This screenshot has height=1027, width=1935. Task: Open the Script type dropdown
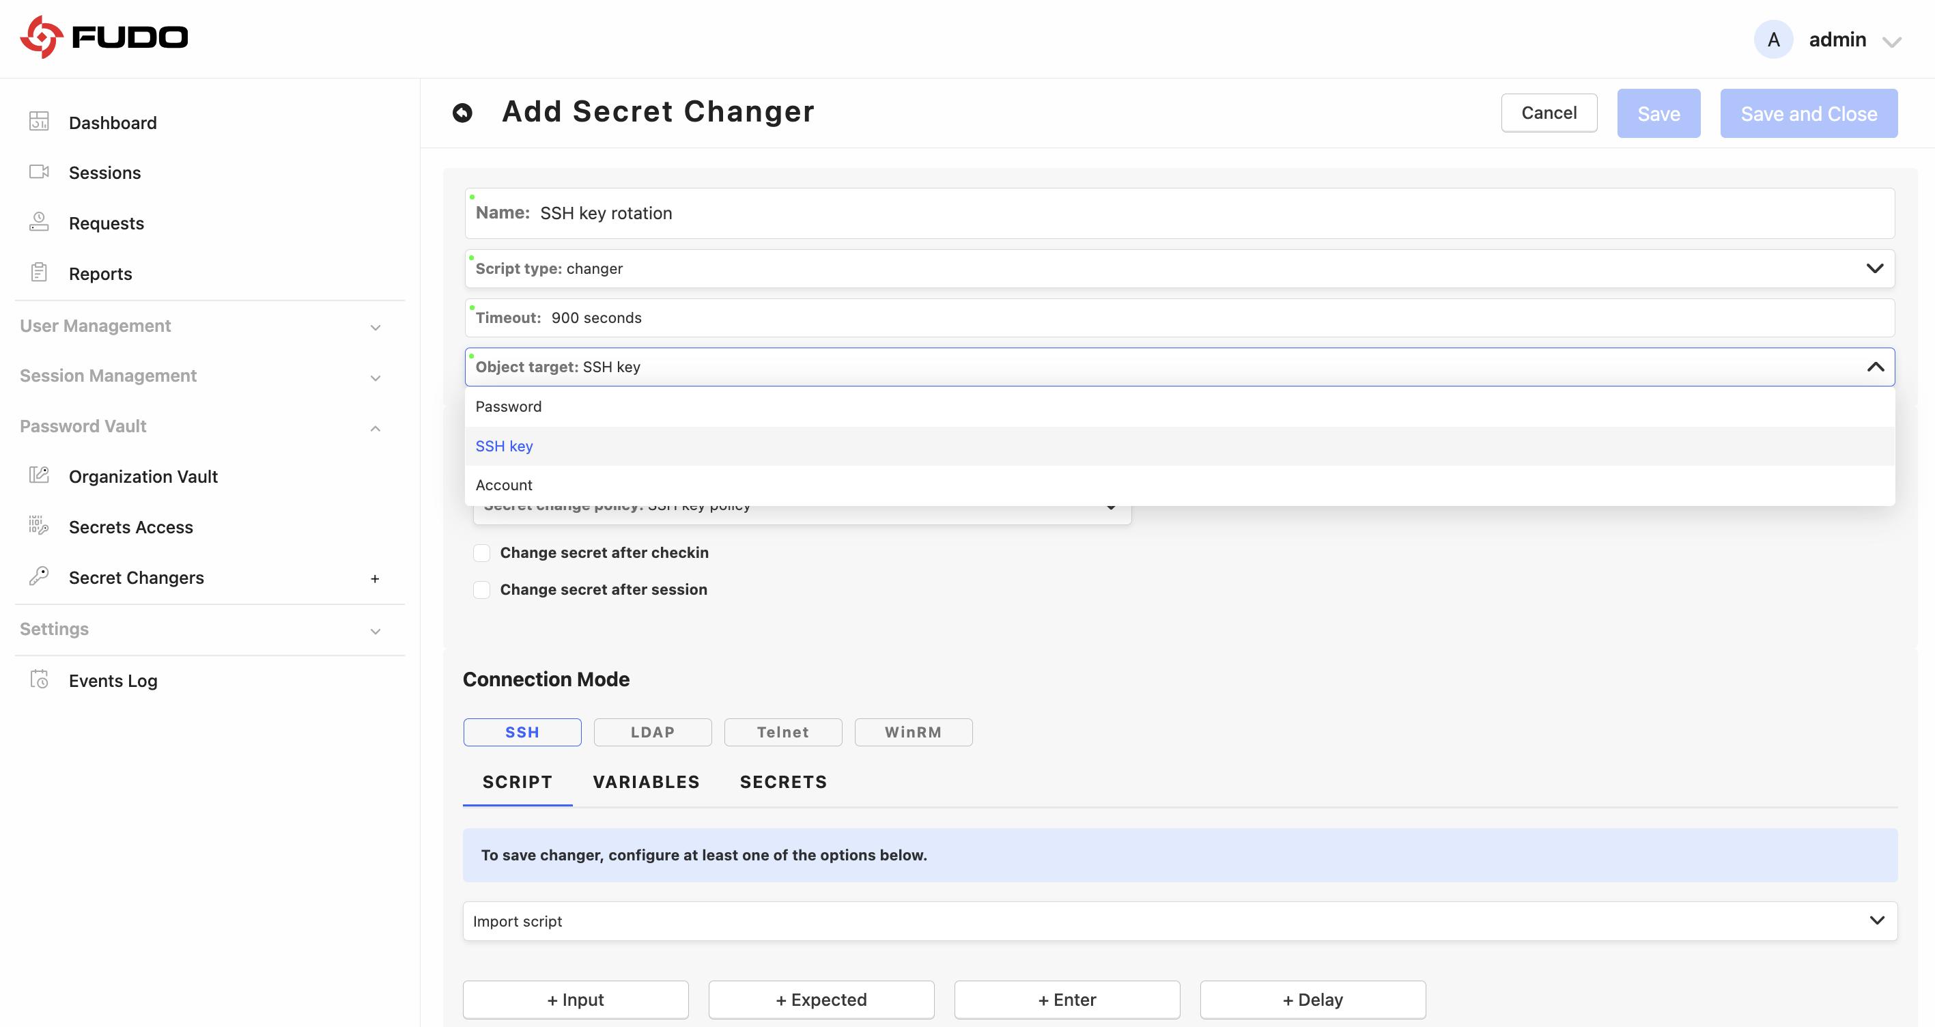(1179, 268)
